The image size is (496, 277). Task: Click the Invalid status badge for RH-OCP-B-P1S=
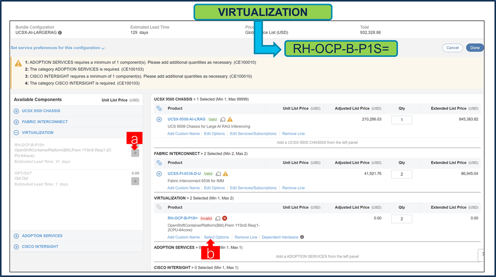point(206,218)
